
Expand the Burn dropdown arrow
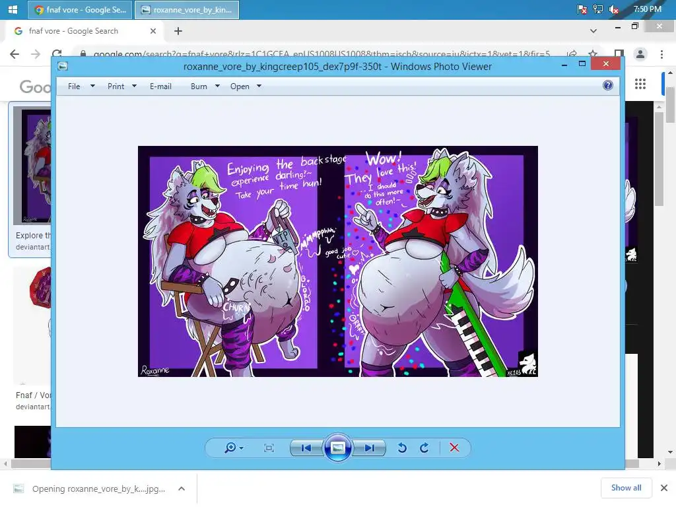217,86
